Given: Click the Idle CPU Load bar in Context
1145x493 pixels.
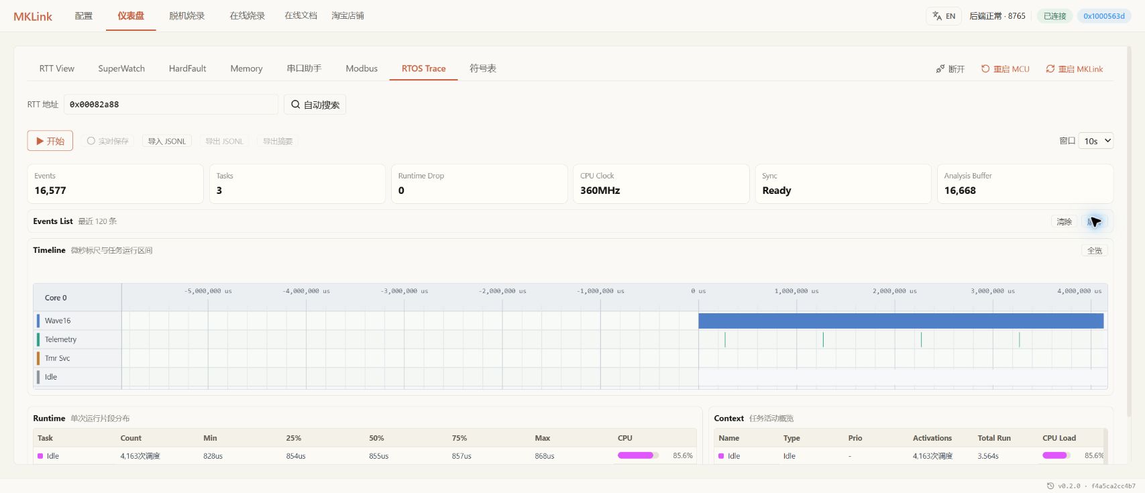Looking at the screenshot, I should [1056, 455].
